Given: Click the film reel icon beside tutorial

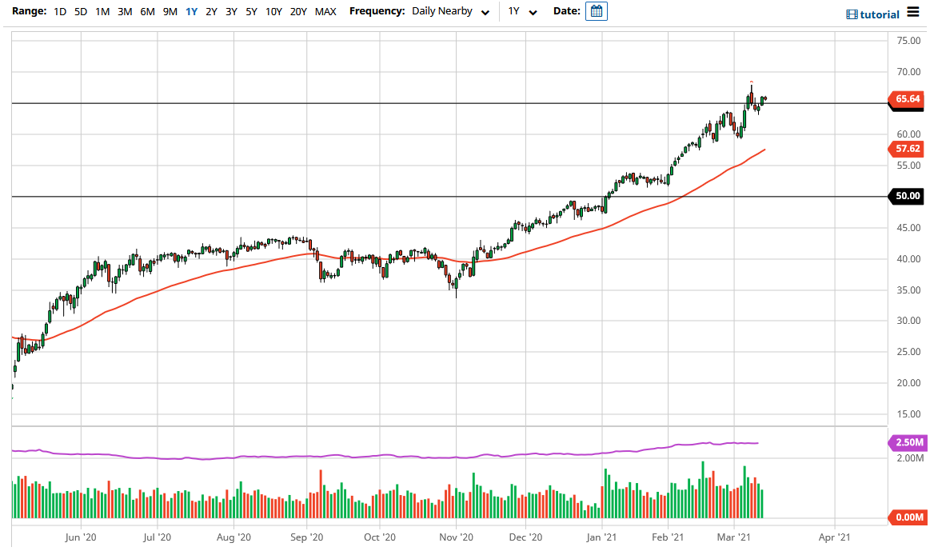Looking at the screenshot, I should [851, 14].
